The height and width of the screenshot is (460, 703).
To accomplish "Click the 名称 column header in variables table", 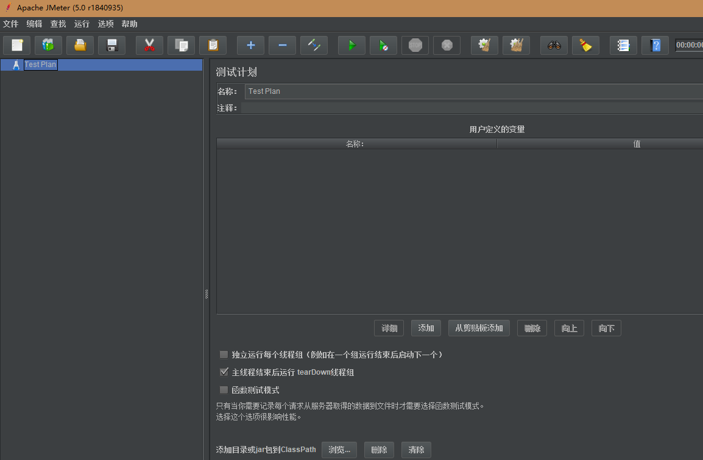I will 357,144.
